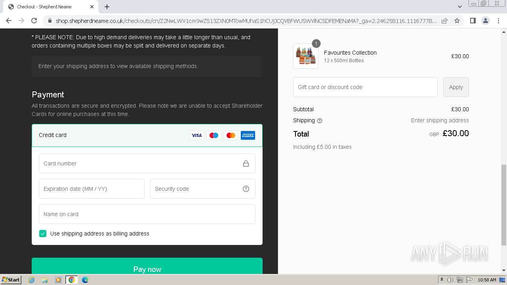This screenshot has height=285, width=507.
Task: Open a new browser tab
Action: (x=107, y=7)
